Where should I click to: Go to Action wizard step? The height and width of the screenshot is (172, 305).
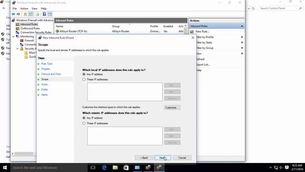[x=44, y=85]
